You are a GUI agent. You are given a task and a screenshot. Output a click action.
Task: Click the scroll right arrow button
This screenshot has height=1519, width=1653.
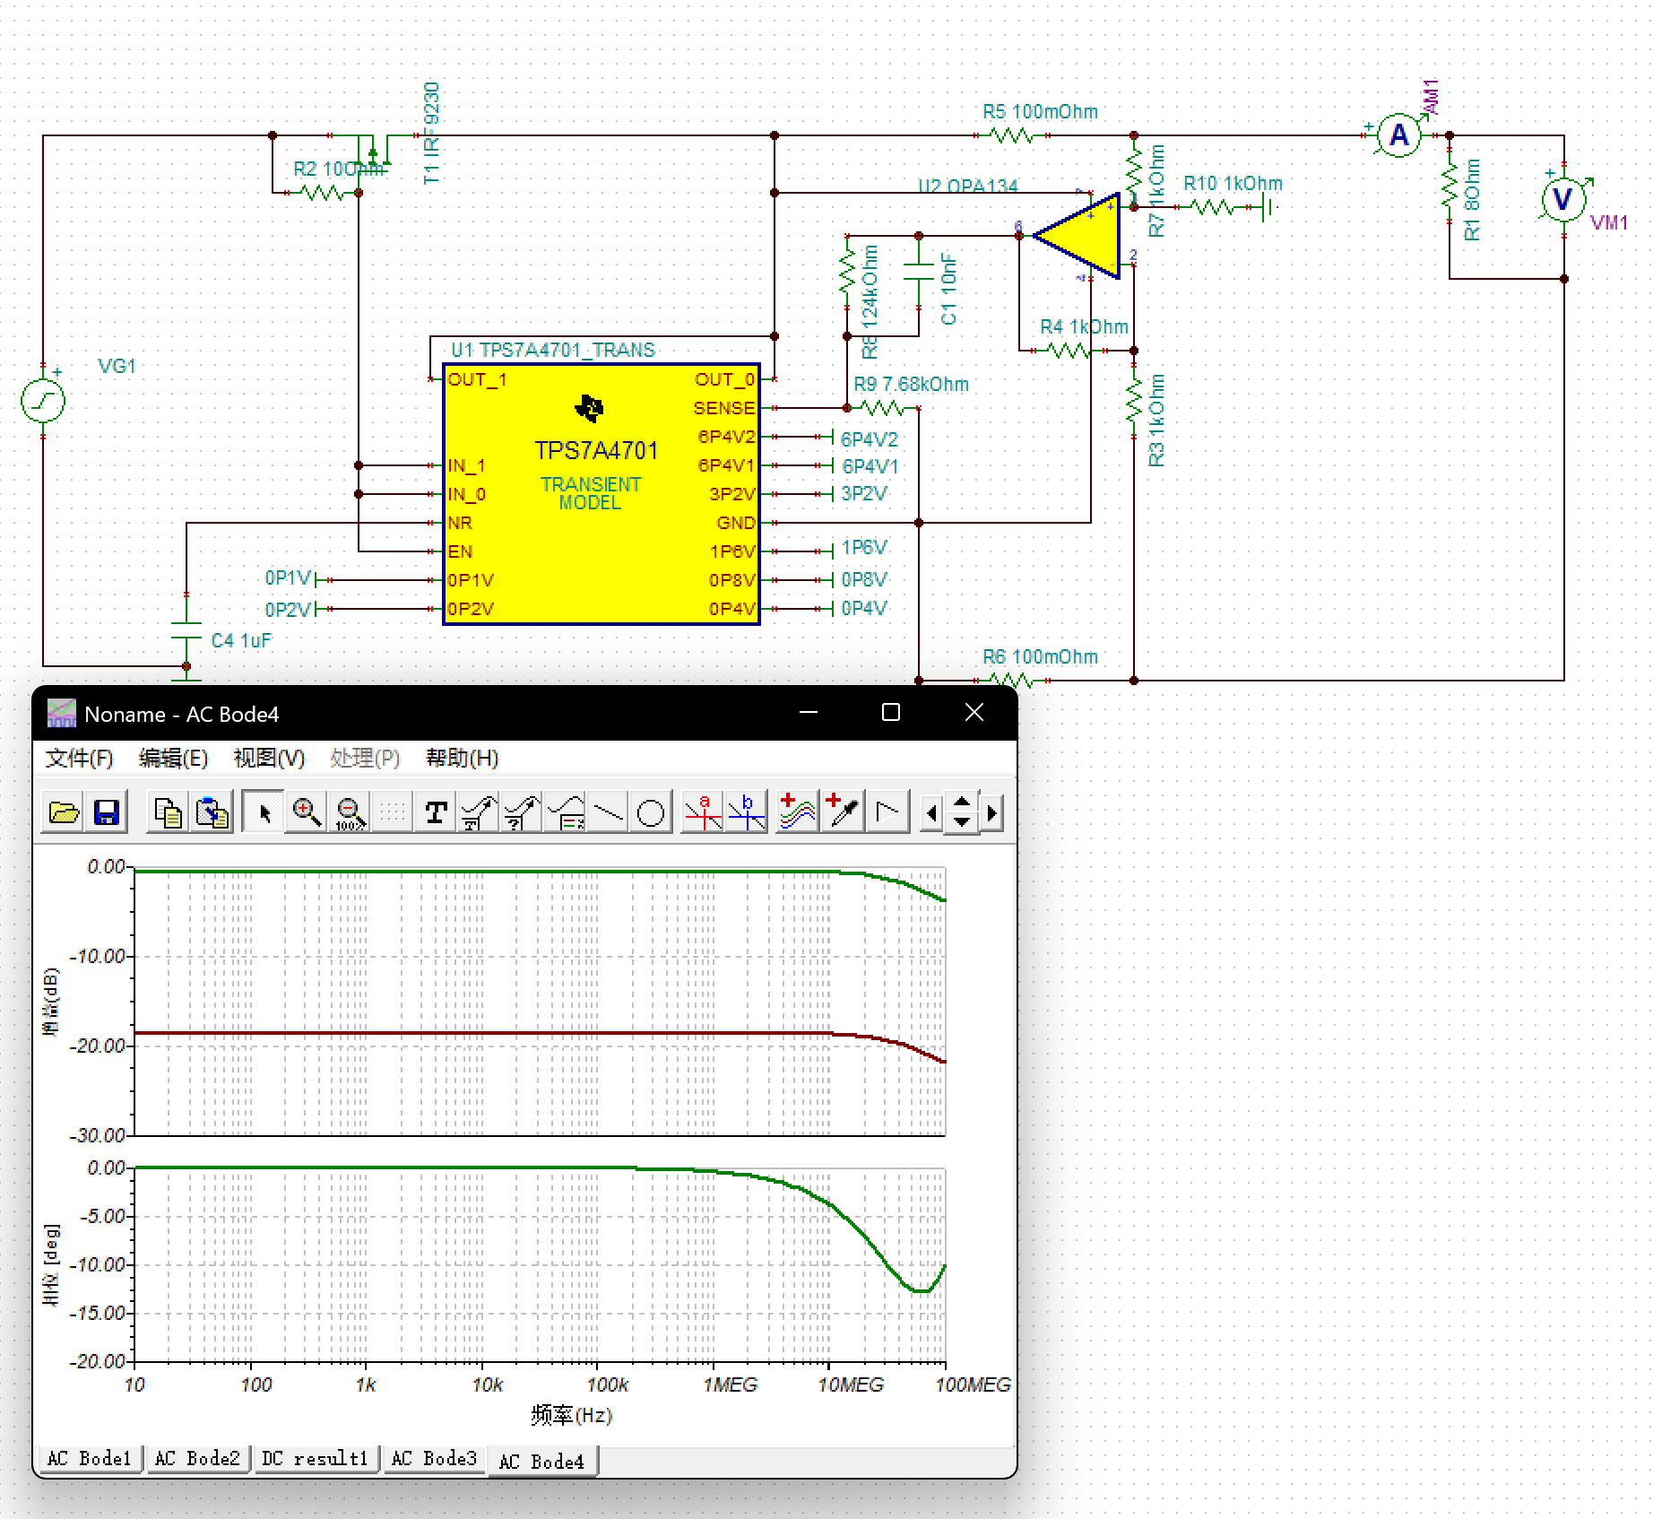point(991,812)
